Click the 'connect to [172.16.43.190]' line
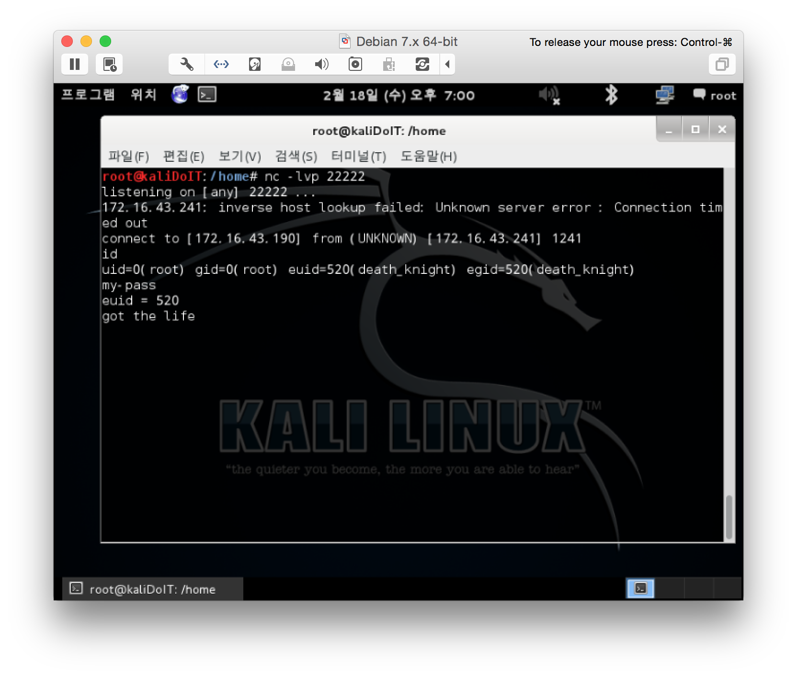The image size is (797, 677). coord(342,238)
